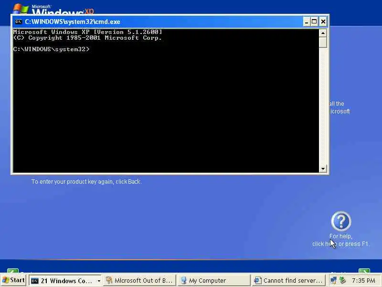Open the Start menu
Viewport: 382px width, 287px height.
click(13, 280)
